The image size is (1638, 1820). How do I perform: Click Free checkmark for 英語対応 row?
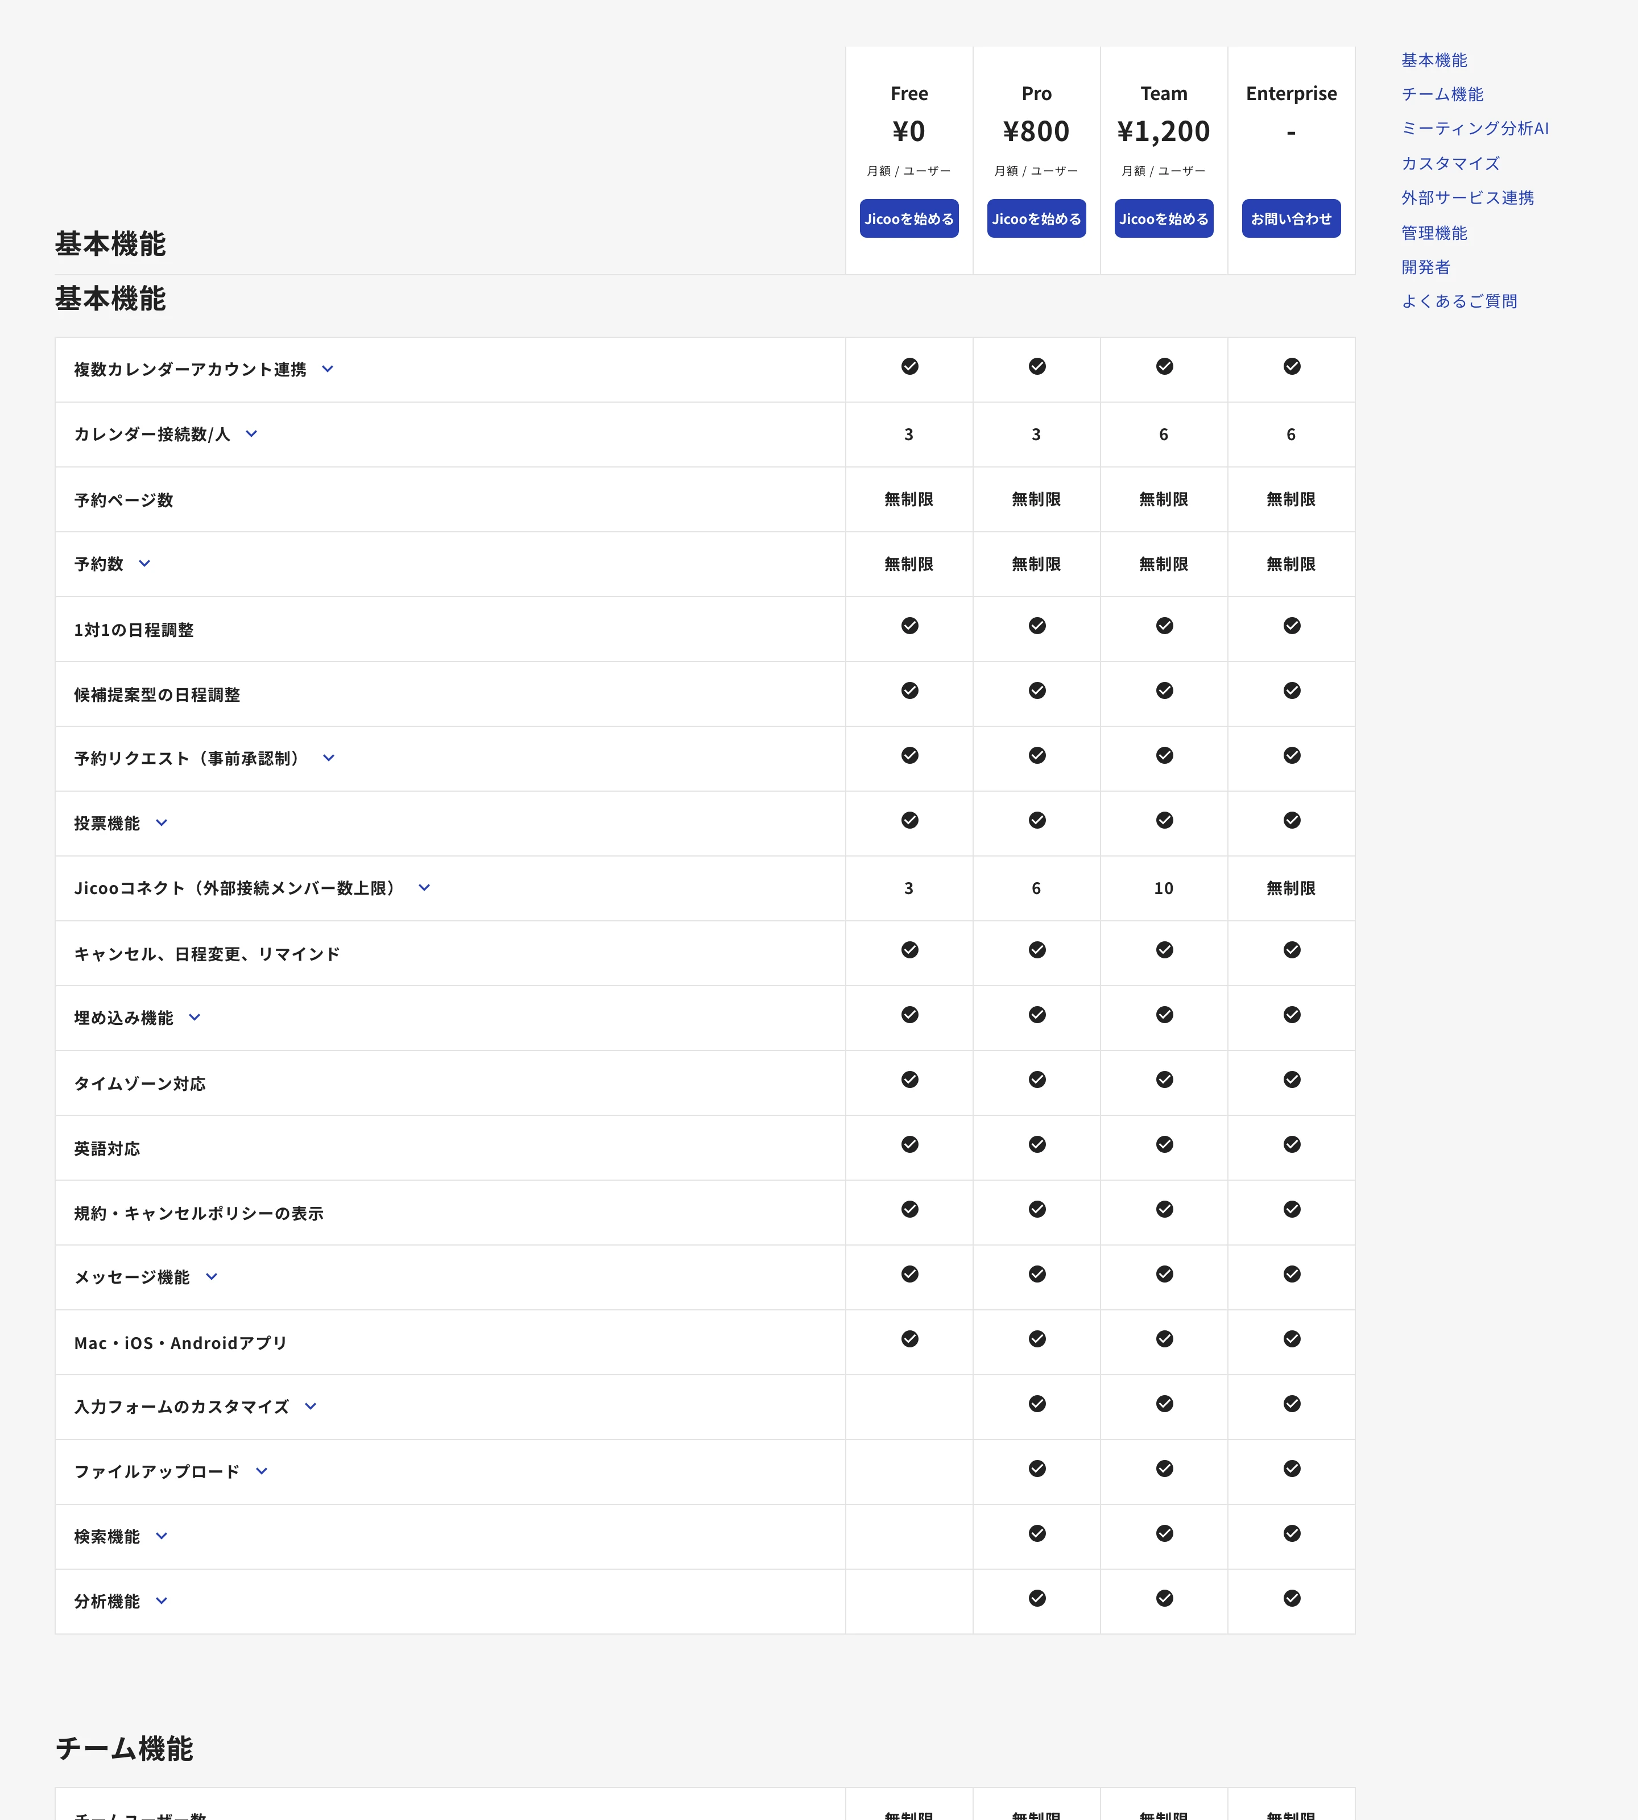(x=910, y=1144)
